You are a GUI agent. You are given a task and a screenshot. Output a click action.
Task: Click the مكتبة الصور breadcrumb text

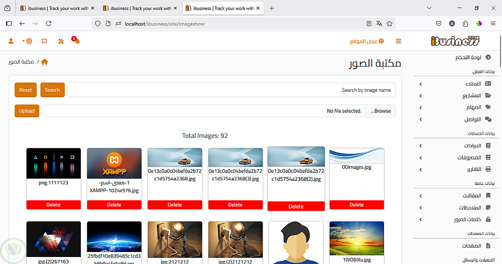(21, 62)
